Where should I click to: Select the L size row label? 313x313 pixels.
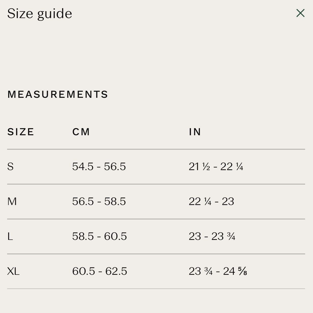(x=10, y=237)
